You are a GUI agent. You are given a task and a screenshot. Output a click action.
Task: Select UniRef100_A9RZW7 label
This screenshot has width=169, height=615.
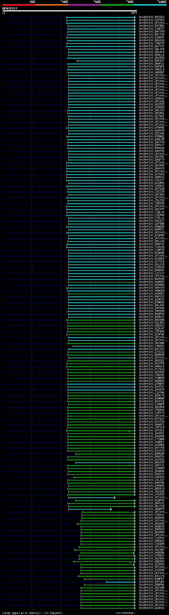pos(152,73)
